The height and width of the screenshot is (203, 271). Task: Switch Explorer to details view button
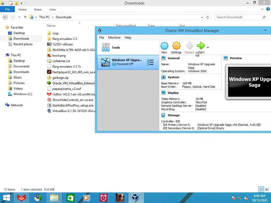click(261, 189)
